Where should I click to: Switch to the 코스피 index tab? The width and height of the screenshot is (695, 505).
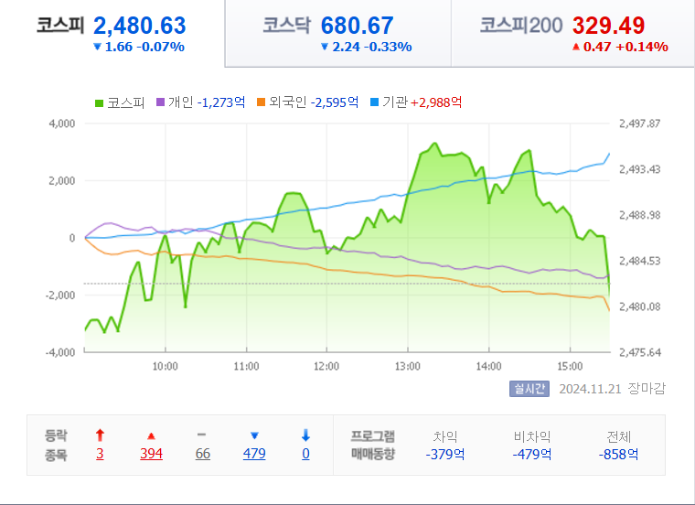112,33
